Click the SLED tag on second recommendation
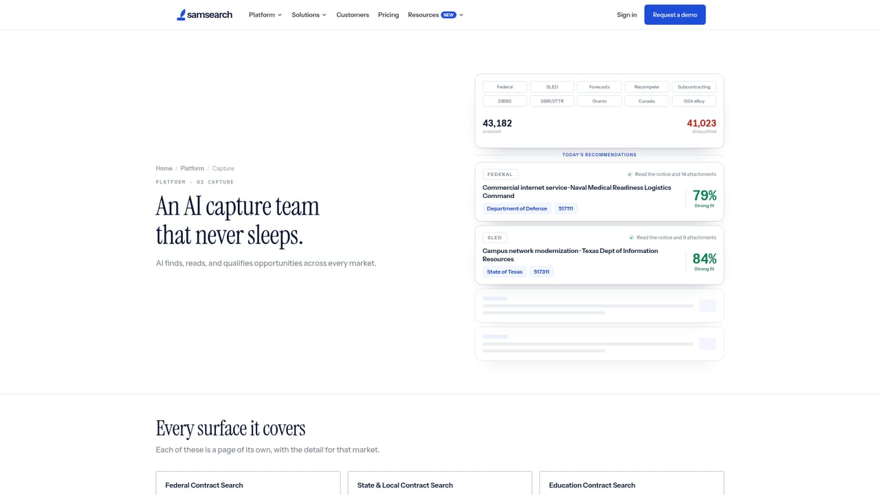This screenshot has width=880, height=495. [495, 238]
